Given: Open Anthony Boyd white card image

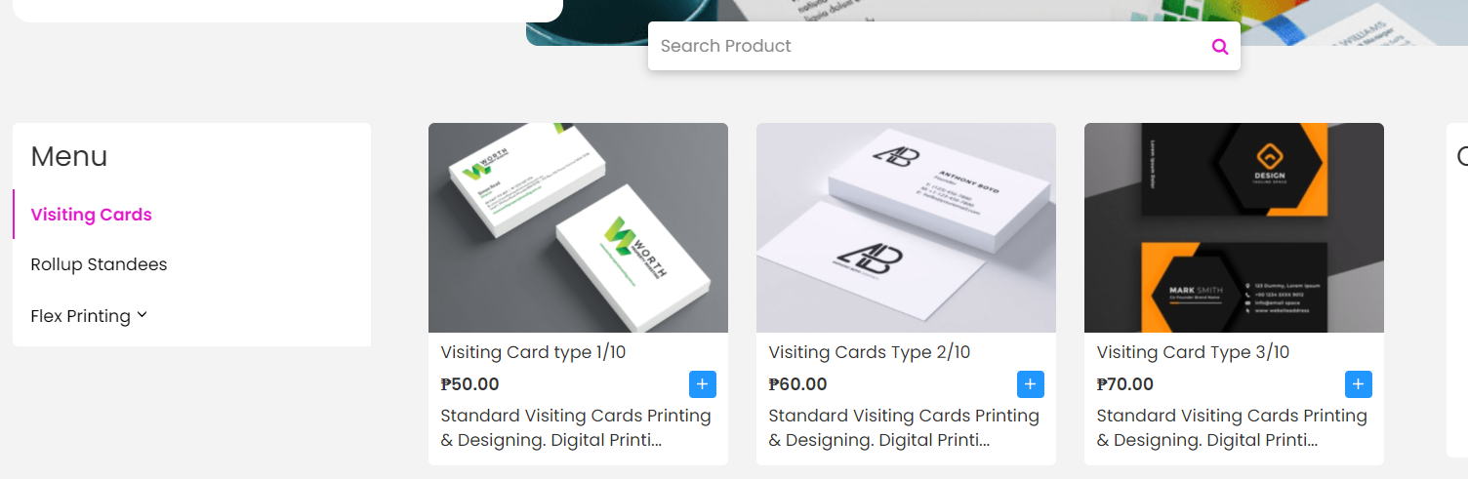Looking at the screenshot, I should pyautogui.click(x=906, y=227).
